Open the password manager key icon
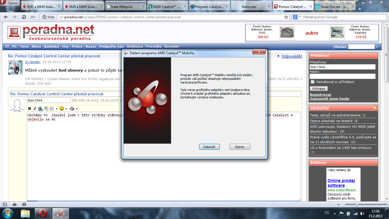Viewport: 389px width, 219px height. [x=33, y=17]
